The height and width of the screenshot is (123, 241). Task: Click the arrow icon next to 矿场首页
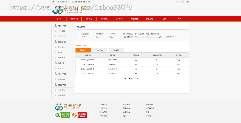(x=56, y=47)
